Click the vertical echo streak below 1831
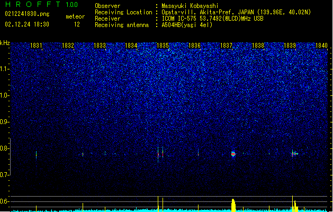Screen dimensions: 333x212 [36, 155]
